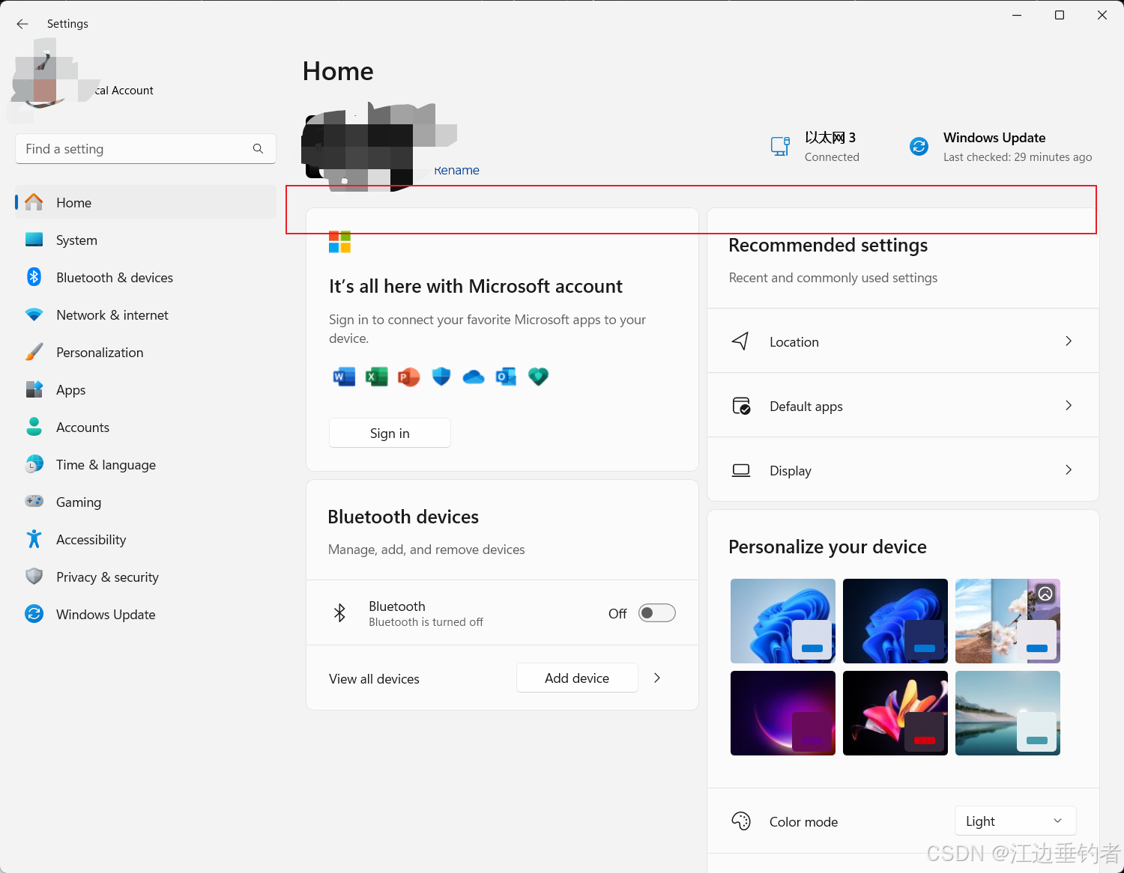
Task: Click the Family Safety heart icon
Action: [x=538, y=377]
